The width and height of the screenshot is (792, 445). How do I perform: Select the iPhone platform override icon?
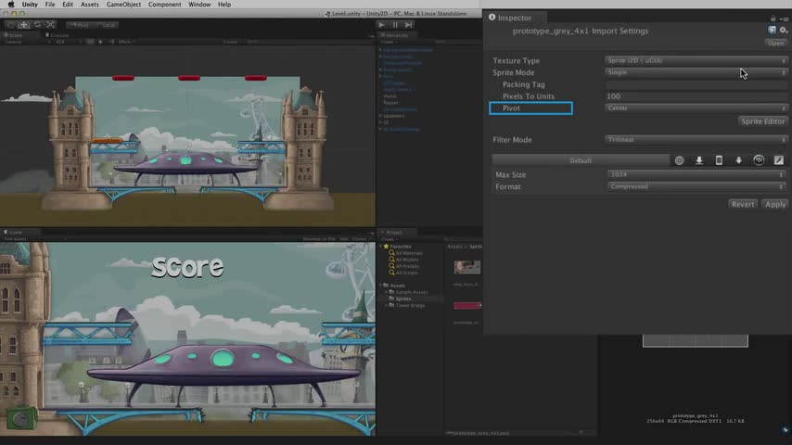click(719, 160)
